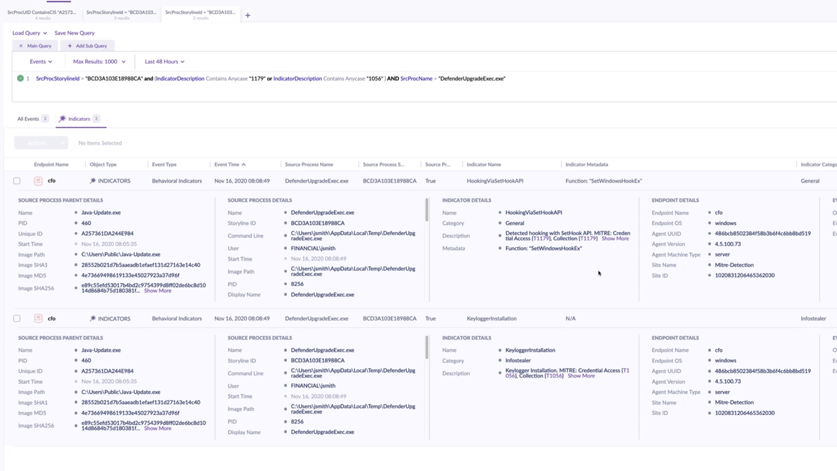The width and height of the screenshot is (837, 471).
Task: Switch to the All Events tab
Action: 28,119
